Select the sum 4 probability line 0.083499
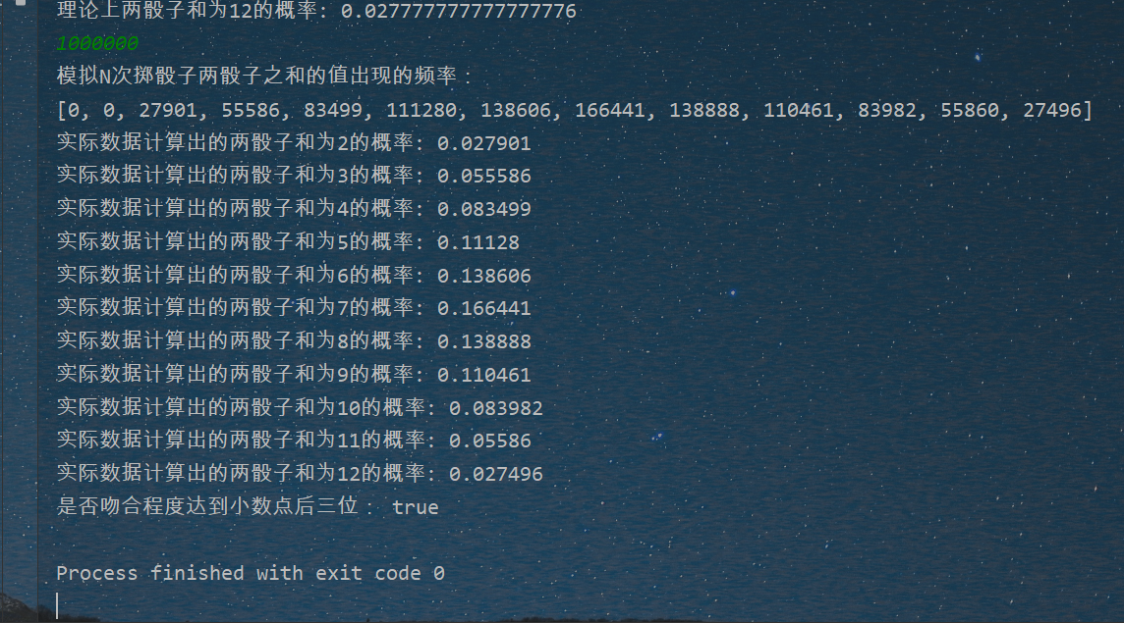This screenshot has width=1124, height=623. pos(294,208)
